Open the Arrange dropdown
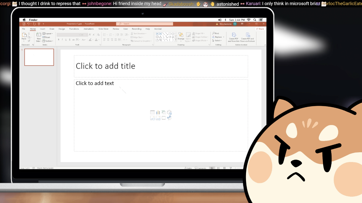Image resolution: width=362 pixels, height=203 pixels. (x=181, y=37)
